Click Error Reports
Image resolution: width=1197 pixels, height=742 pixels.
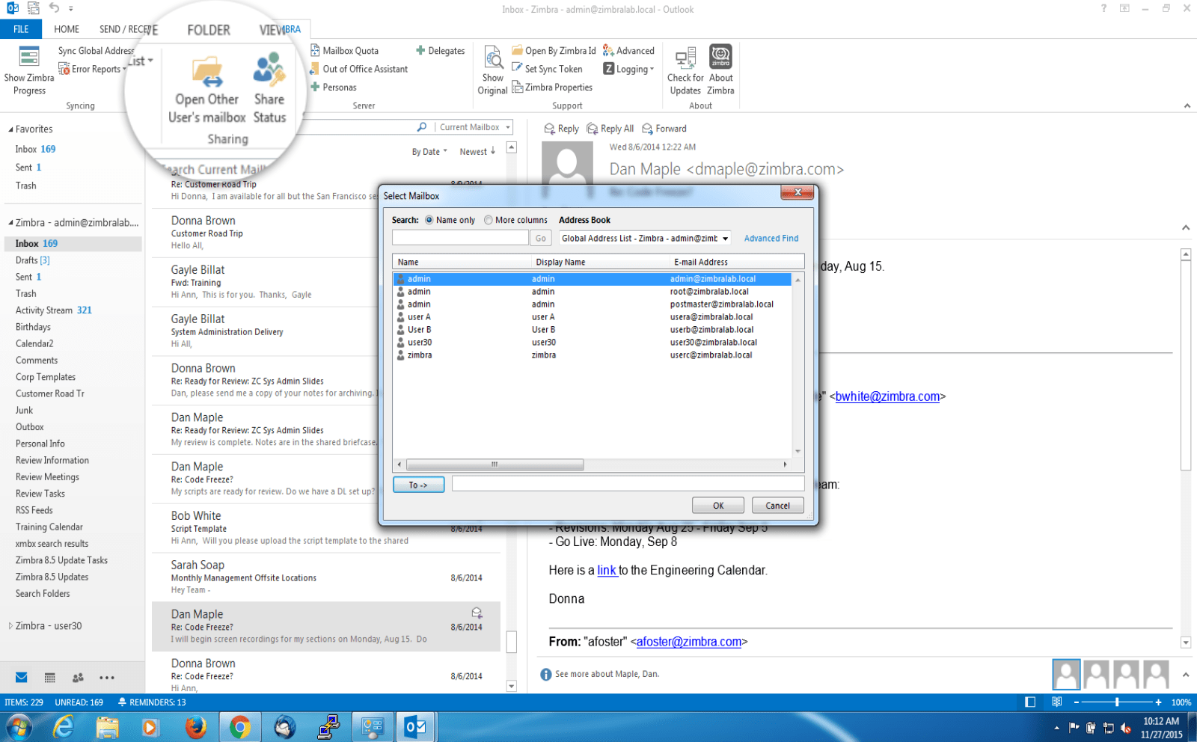tap(91, 69)
